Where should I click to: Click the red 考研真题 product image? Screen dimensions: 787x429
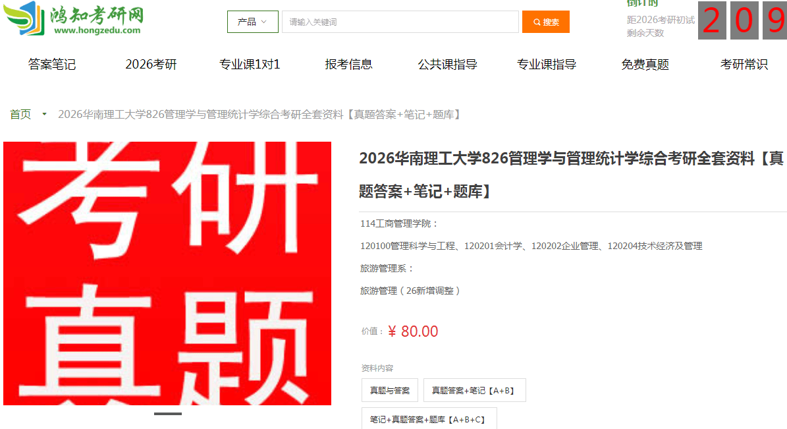167,273
